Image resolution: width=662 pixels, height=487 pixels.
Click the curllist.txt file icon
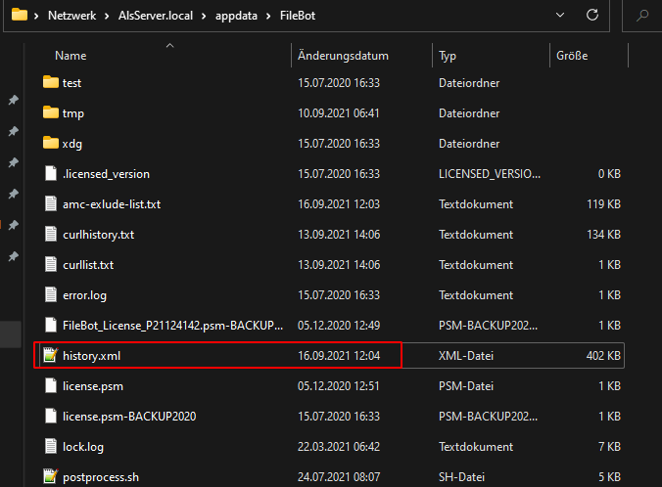(x=51, y=264)
